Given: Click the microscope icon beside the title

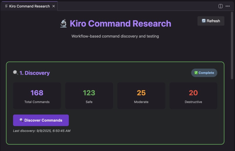Looking at the screenshot, I should [x=63, y=23].
